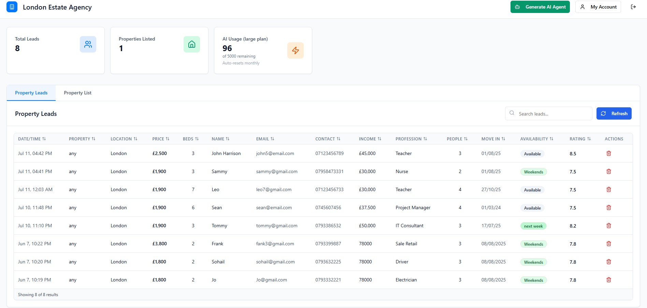This screenshot has width=647, height=308.
Task: Click the Actions column header
Action: (614, 139)
